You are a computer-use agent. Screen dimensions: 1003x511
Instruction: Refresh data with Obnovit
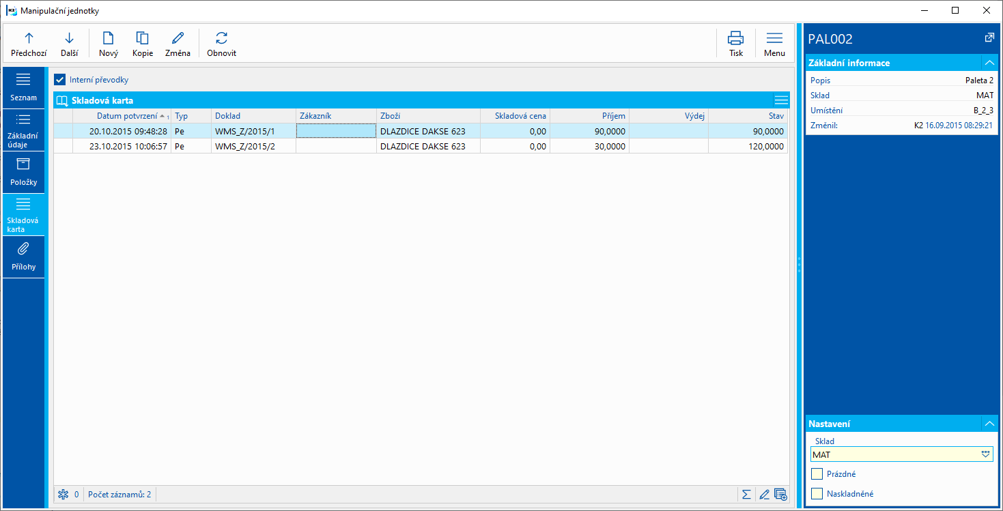pyautogui.click(x=221, y=44)
